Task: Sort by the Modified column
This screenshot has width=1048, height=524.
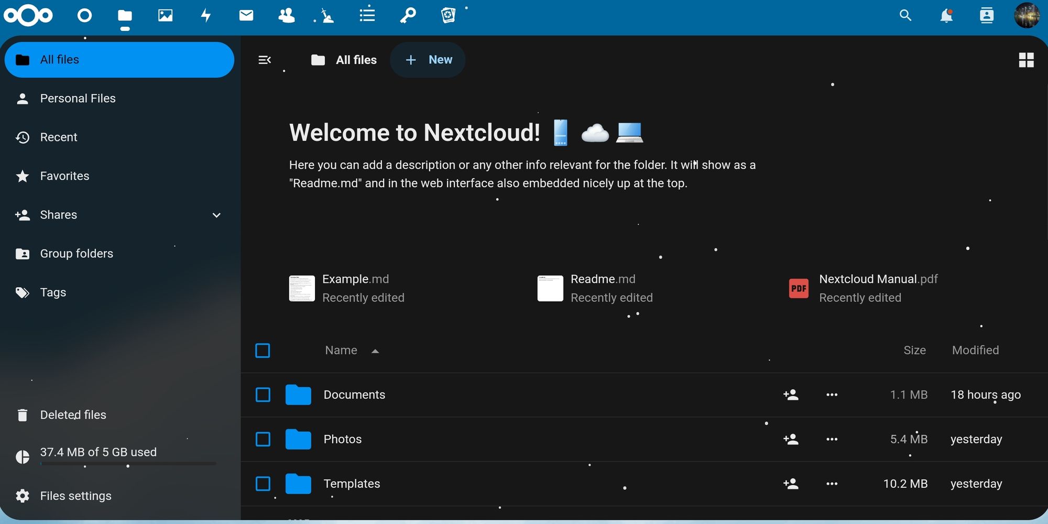Action: tap(975, 350)
